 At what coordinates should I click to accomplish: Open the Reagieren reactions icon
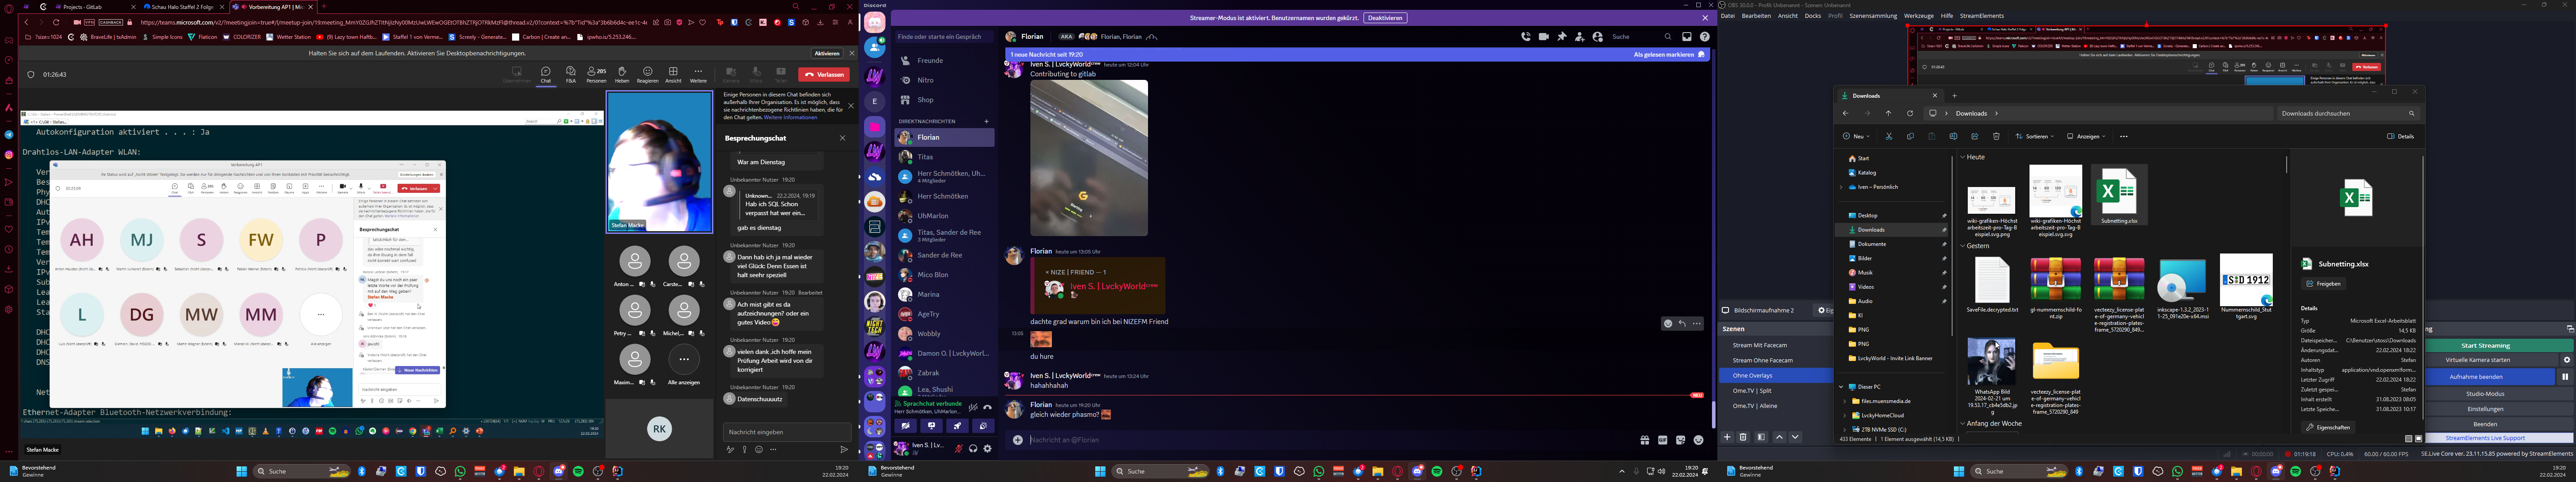(648, 72)
